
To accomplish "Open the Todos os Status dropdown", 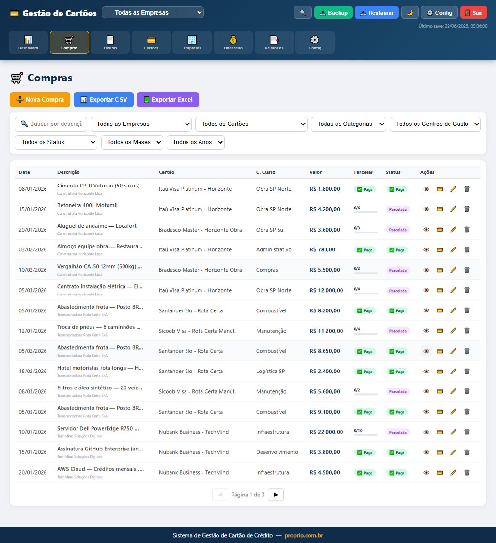I will point(56,142).
